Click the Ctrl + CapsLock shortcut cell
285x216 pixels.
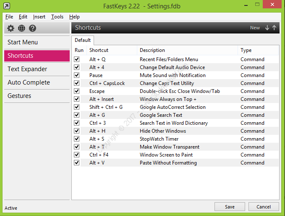coord(107,83)
